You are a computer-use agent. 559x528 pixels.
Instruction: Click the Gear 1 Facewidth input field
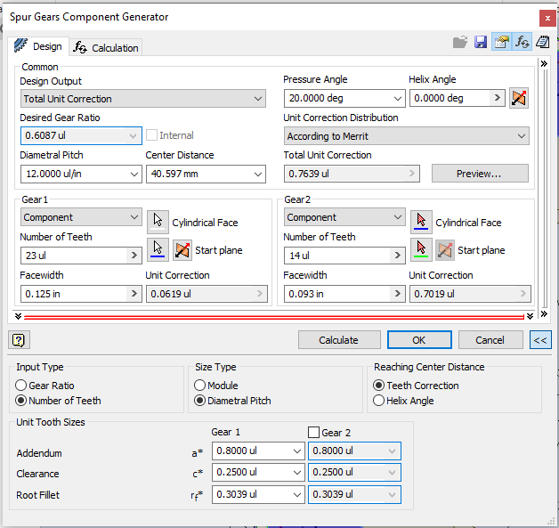(73, 294)
